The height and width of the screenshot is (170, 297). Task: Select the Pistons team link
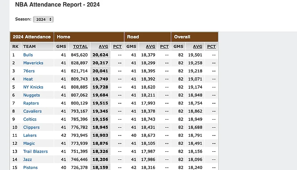[x=31, y=168]
